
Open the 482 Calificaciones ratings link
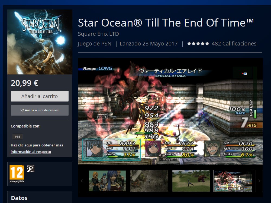[234, 44]
